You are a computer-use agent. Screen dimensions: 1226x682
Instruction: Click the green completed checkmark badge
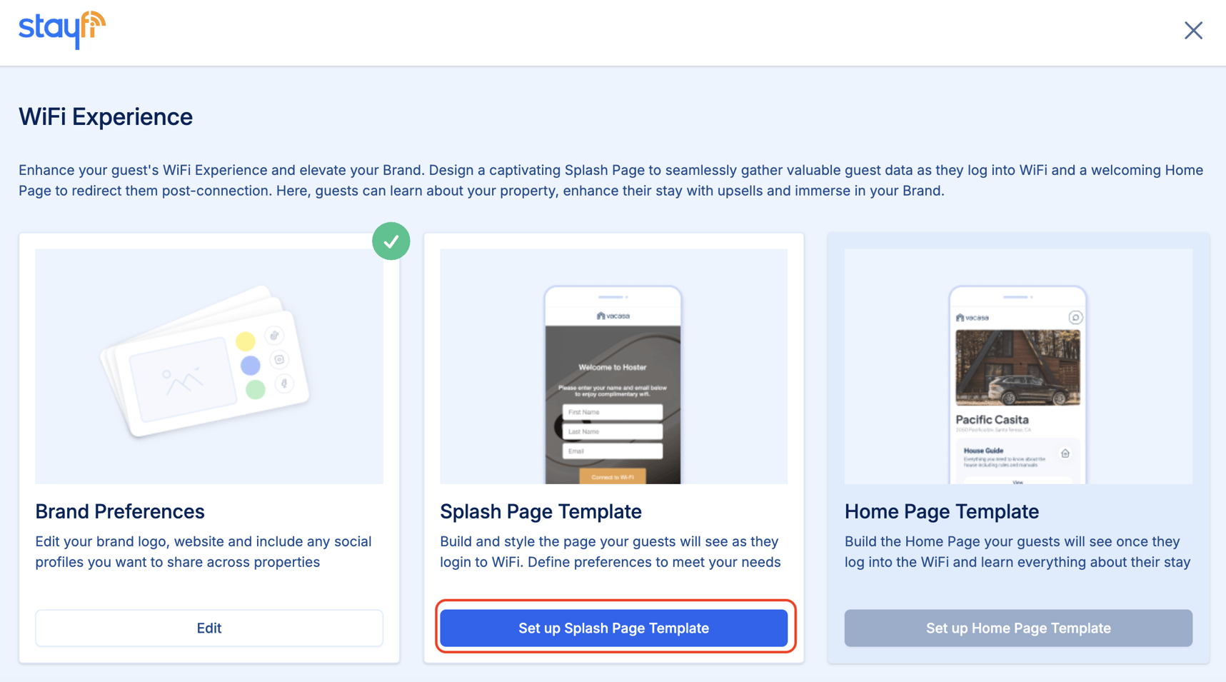point(391,241)
